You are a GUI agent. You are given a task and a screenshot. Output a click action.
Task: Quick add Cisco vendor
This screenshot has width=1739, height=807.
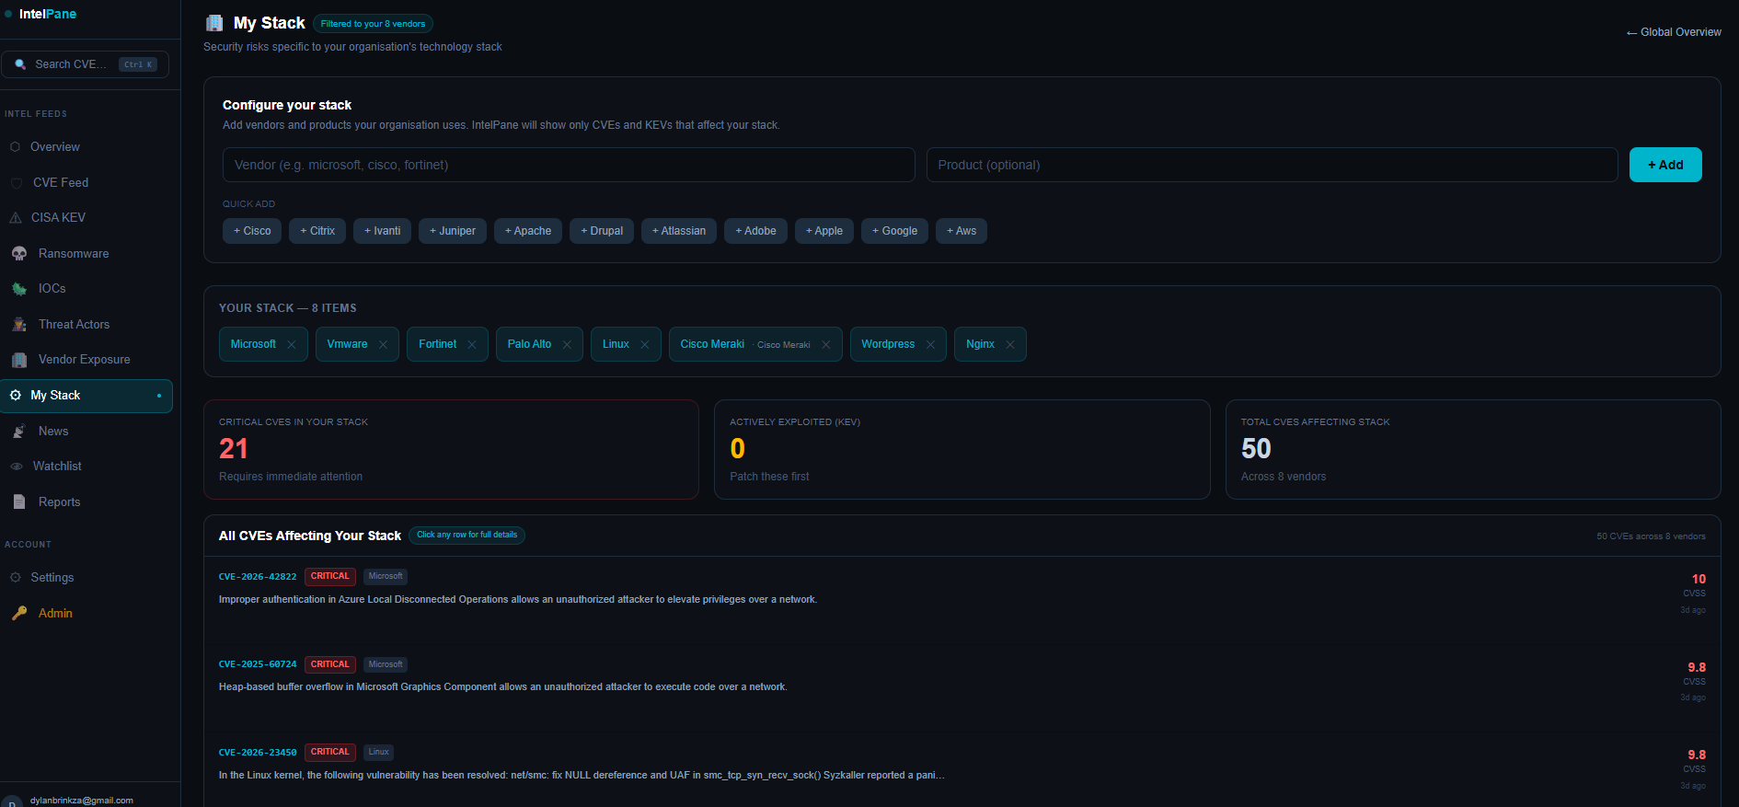tap(252, 231)
